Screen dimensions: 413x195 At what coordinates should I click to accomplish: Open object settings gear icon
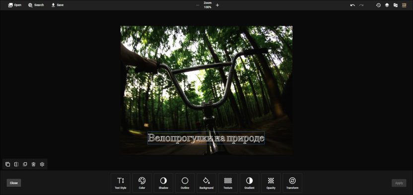click(42, 164)
